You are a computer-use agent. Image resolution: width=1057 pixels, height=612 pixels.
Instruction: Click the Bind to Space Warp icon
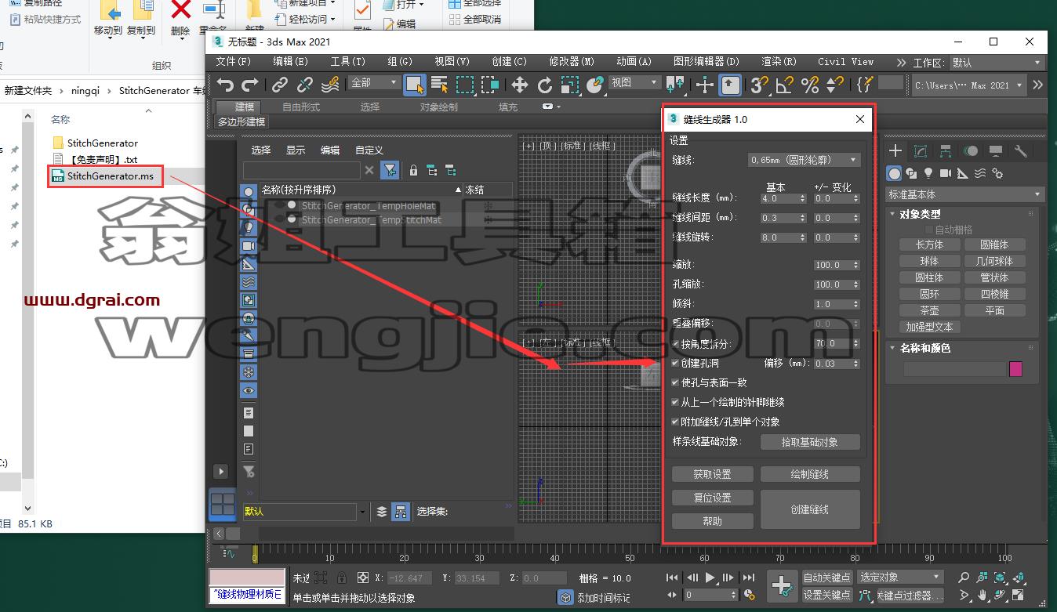point(331,85)
